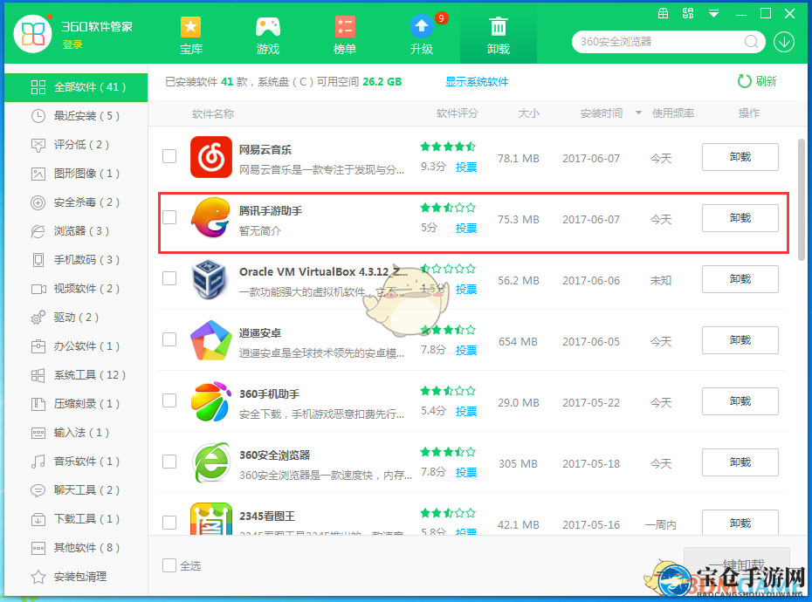Toggle the 全选 select-all checkbox
The width and height of the screenshot is (812, 602).
tap(169, 565)
